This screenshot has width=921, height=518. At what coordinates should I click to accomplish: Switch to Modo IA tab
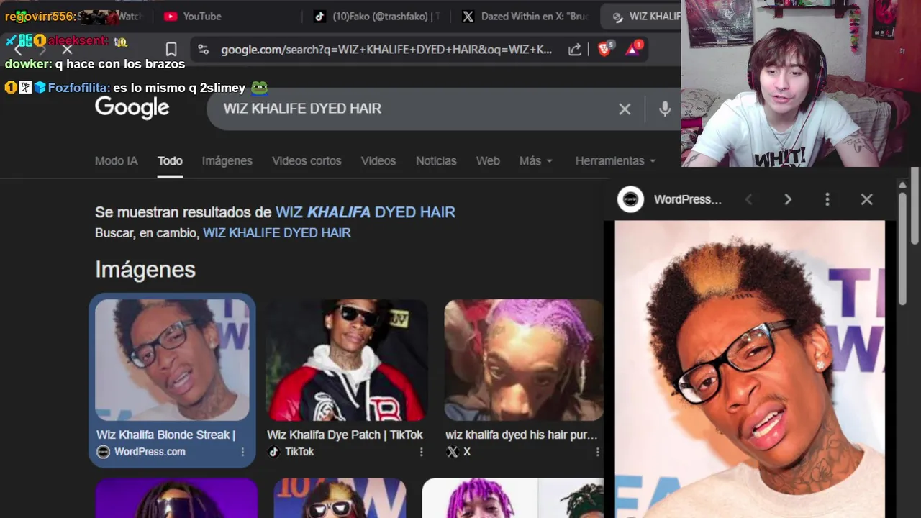116,160
